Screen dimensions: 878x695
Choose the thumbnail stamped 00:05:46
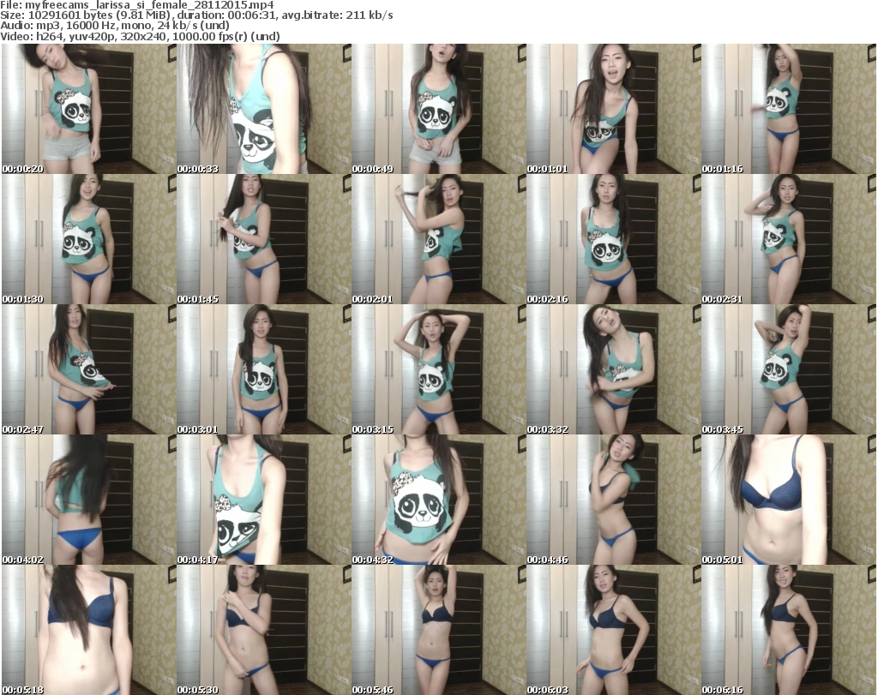(438, 630)
